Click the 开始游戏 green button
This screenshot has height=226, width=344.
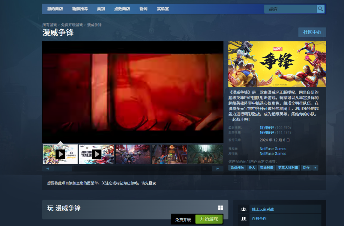pyautogui.click(x=209, y=219)
